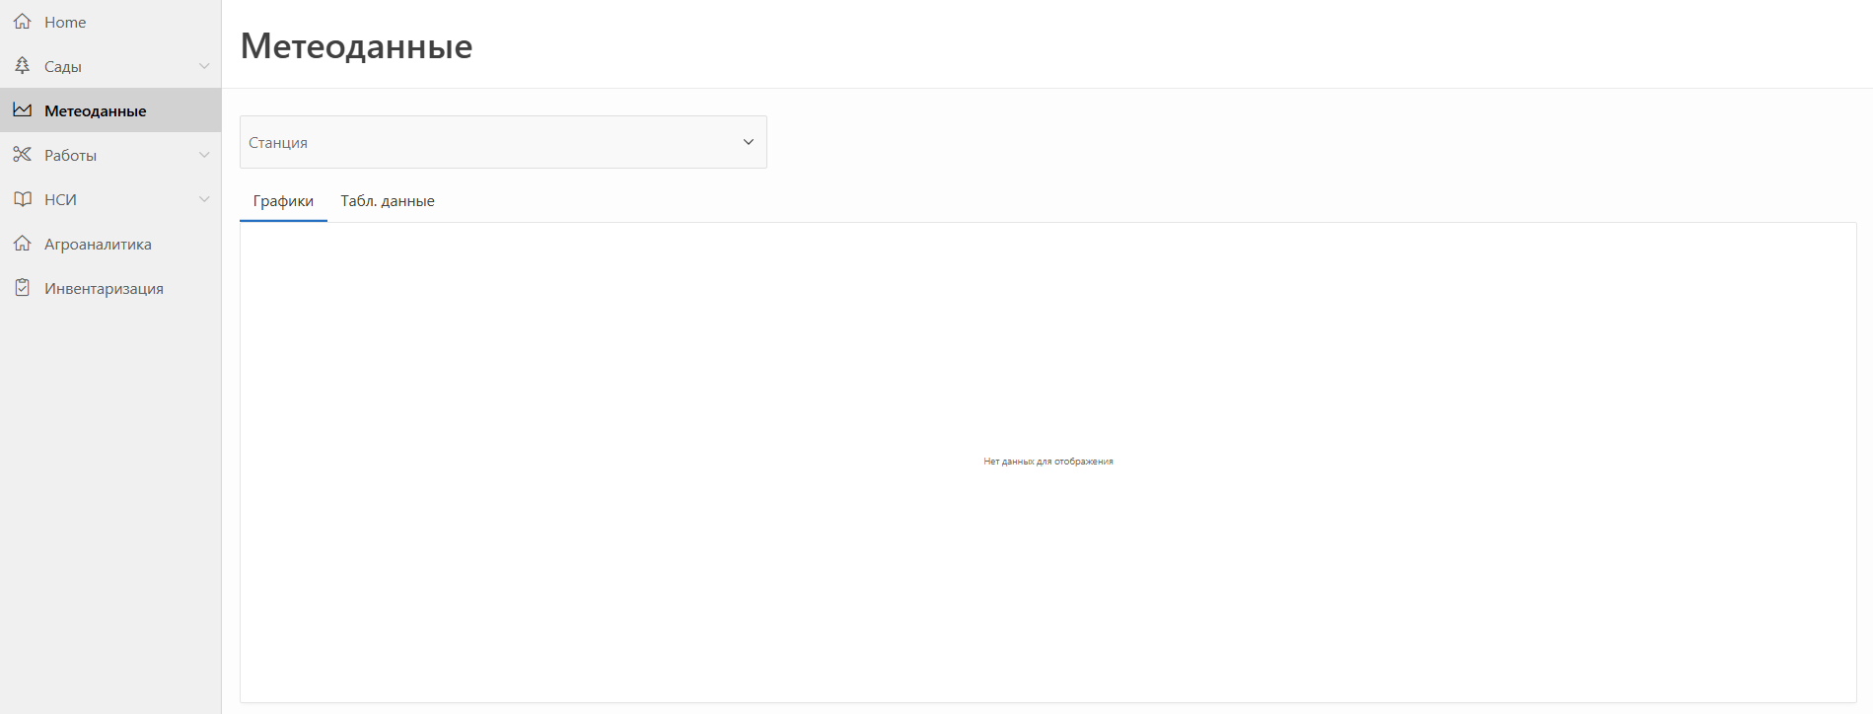Screen dimensions: 1873x714
Task: Click the scissors icon next to Работы
Action: [22, 154]
